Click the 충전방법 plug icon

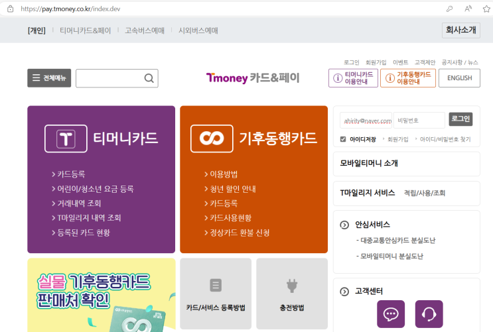click(292, 286)
